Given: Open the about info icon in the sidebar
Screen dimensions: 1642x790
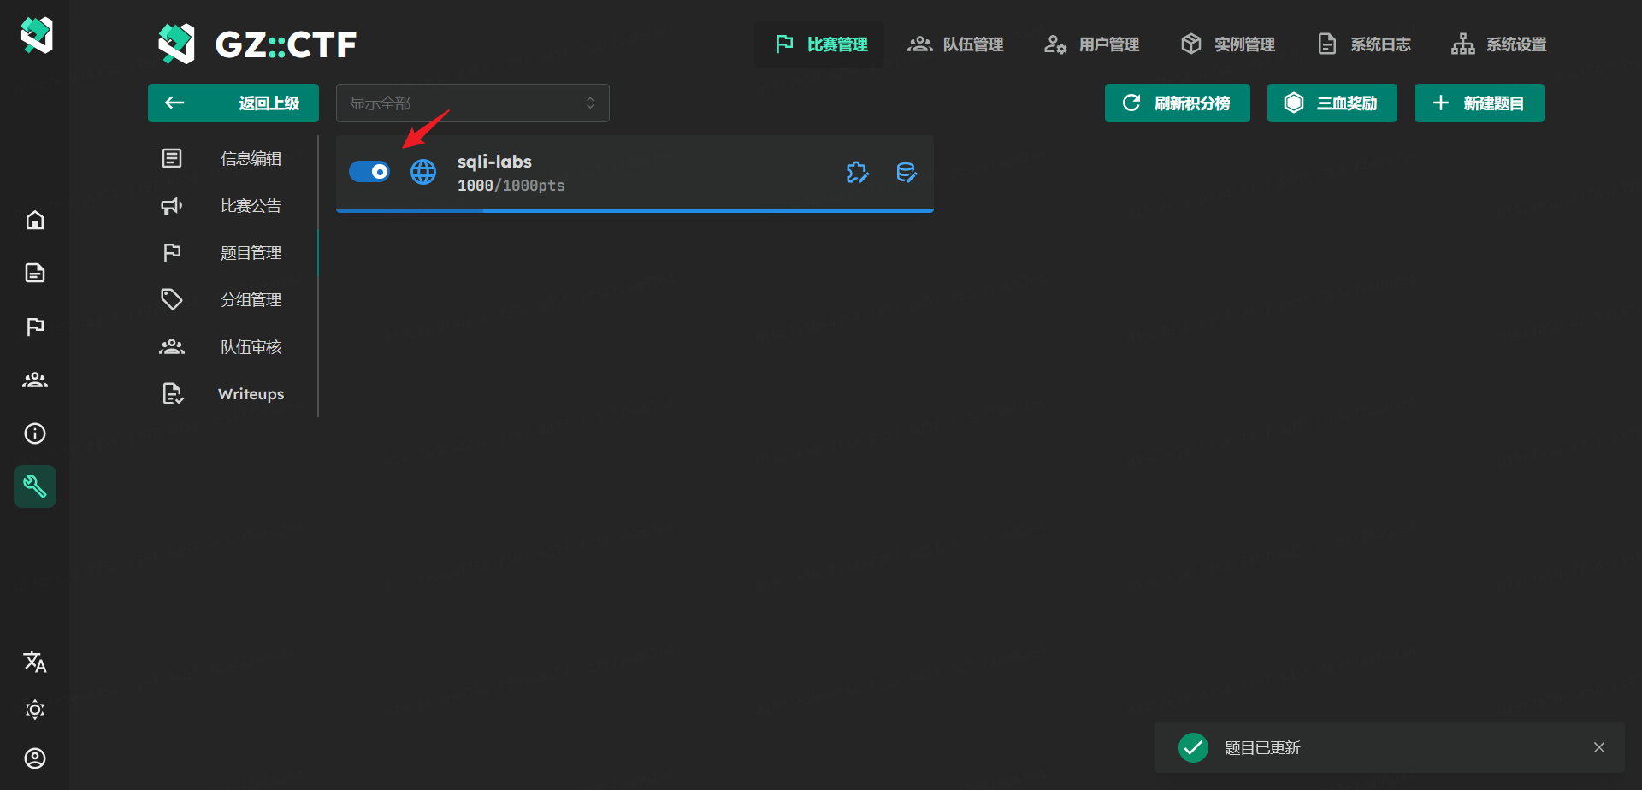Looking at the screenshot, I should pos(35,433).
